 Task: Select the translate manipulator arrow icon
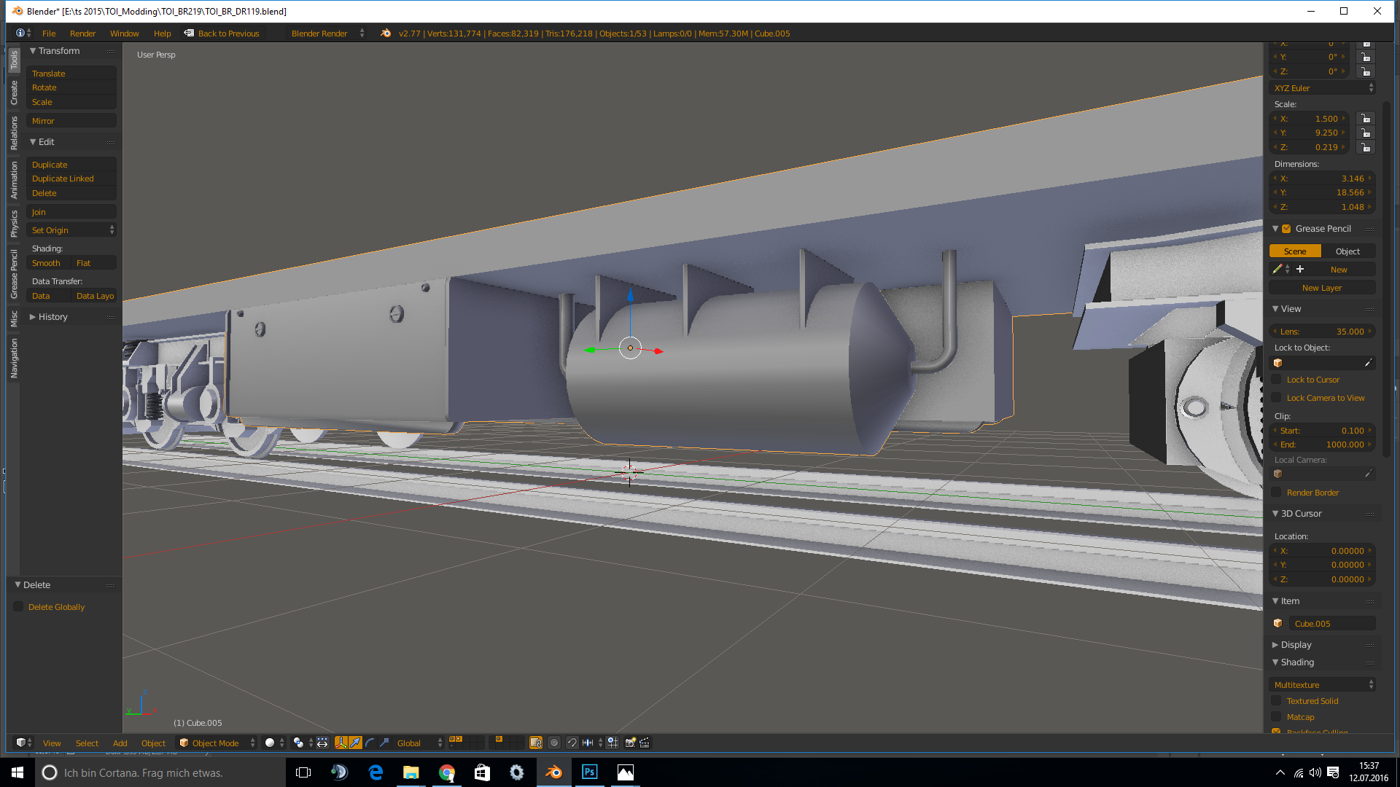pos(355,743)
